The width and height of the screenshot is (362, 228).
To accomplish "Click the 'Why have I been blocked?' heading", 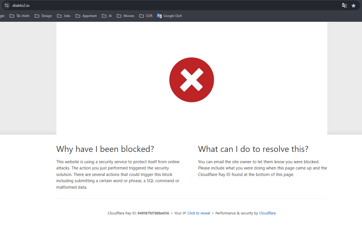I will coord(105,149).
